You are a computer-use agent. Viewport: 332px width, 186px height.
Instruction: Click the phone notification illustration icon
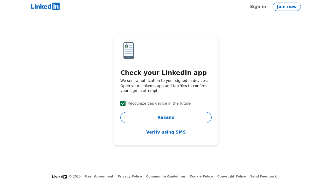tap(129, 51)
